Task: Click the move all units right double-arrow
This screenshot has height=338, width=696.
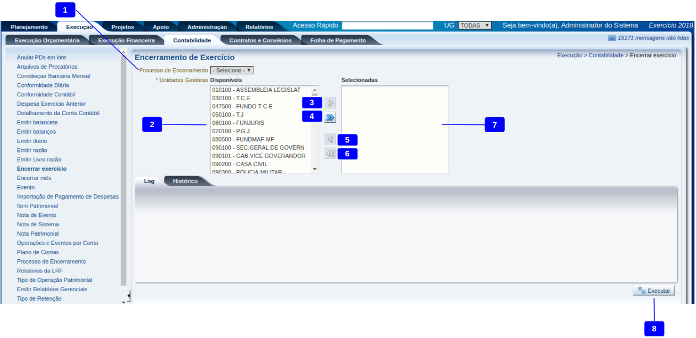Action: 330,117
